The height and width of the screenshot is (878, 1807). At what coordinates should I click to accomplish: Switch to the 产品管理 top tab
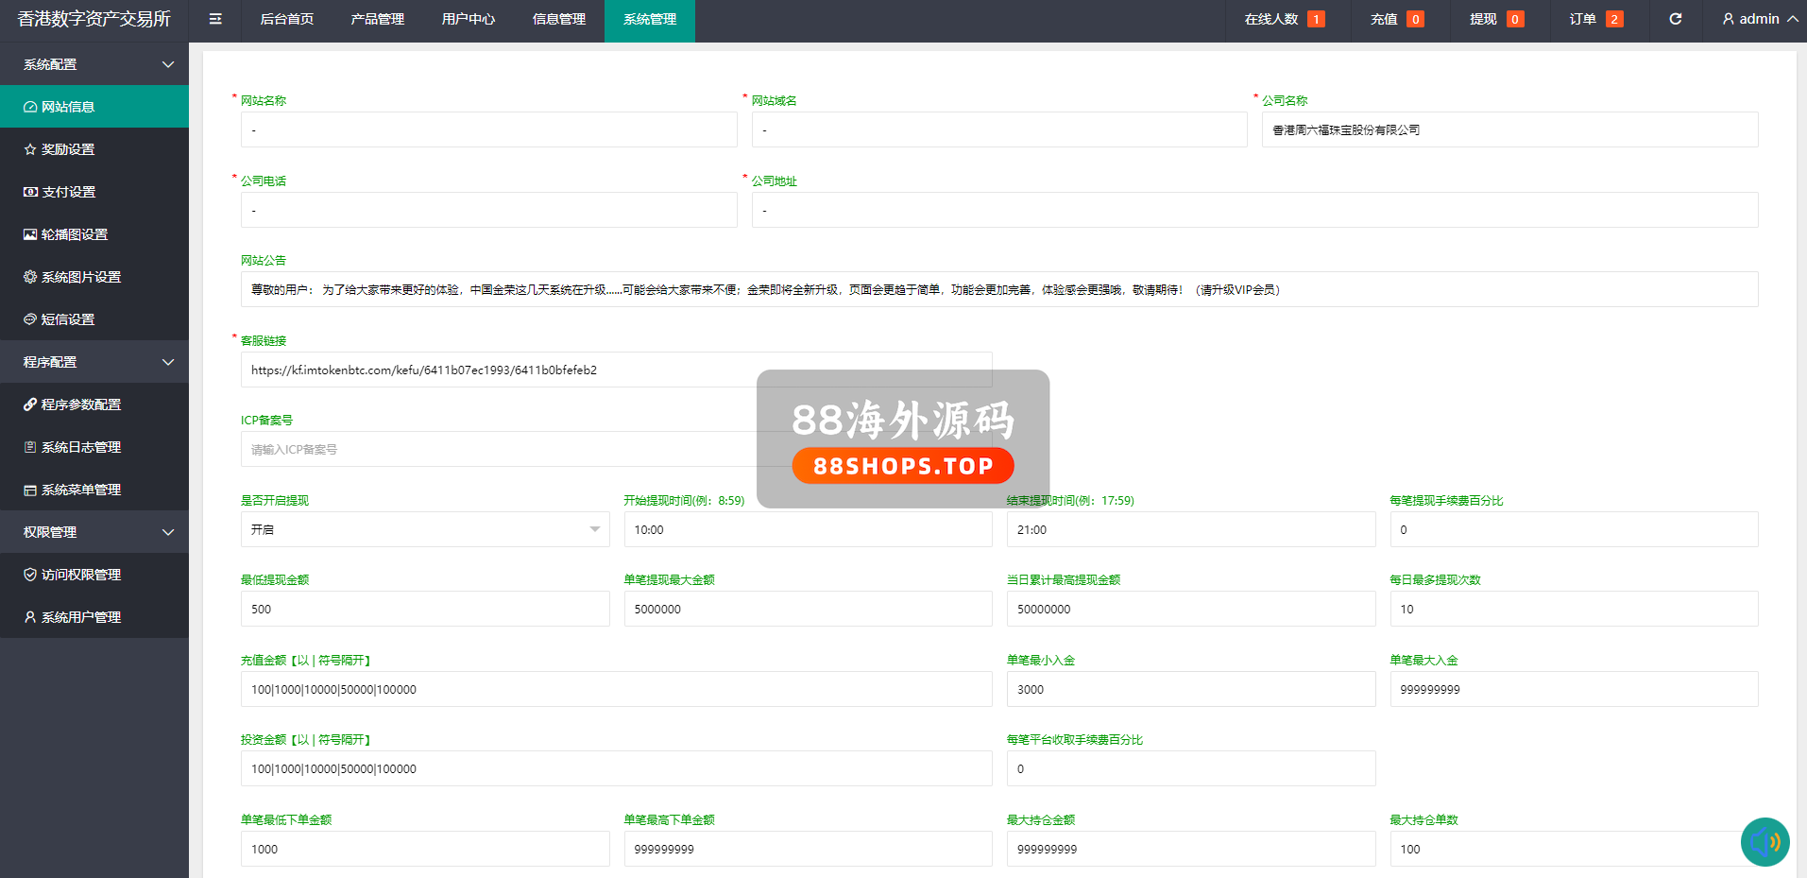(x=377, y=19)
